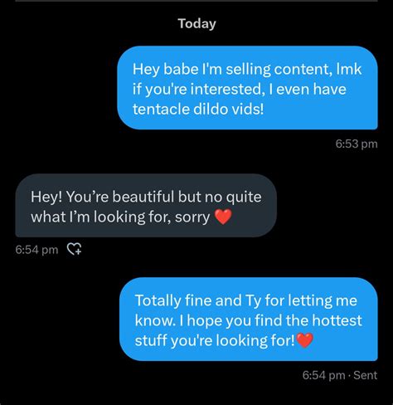
Task: Click the line "know. I hope you find the hottest"
Action: pos(249,320)
